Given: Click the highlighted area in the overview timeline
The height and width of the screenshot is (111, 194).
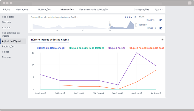Looking at the screenshot, I should pyautogui.click(x=122, y=25).
